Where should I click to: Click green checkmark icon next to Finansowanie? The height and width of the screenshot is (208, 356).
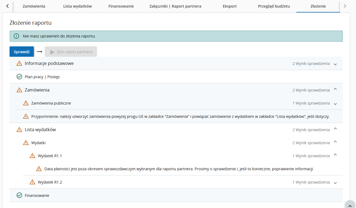click(19, 196)
